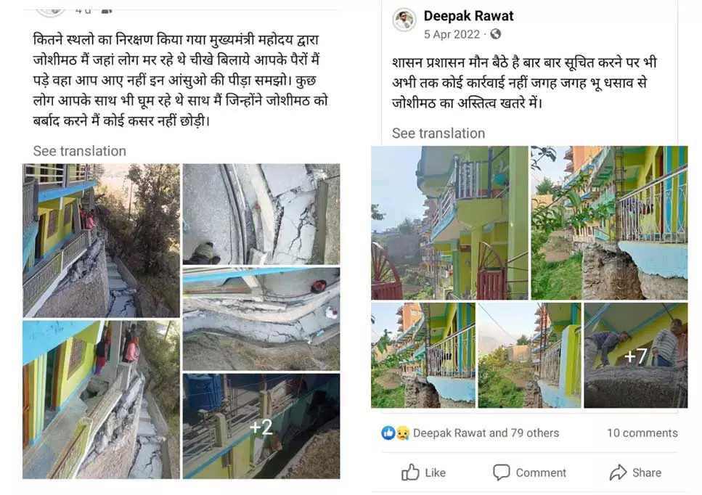This screenshot has height=495, width=702.
Task: View who reacted: Deepak Rawat and 79 others
Action: tap(486, 433)
